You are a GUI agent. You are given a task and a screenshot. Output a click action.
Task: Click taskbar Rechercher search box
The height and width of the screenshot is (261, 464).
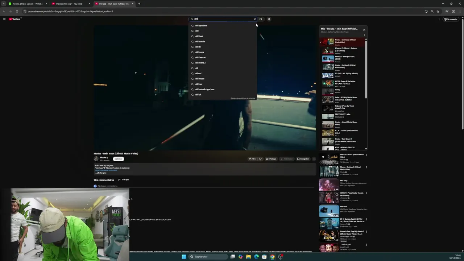(x=208, y=257)
